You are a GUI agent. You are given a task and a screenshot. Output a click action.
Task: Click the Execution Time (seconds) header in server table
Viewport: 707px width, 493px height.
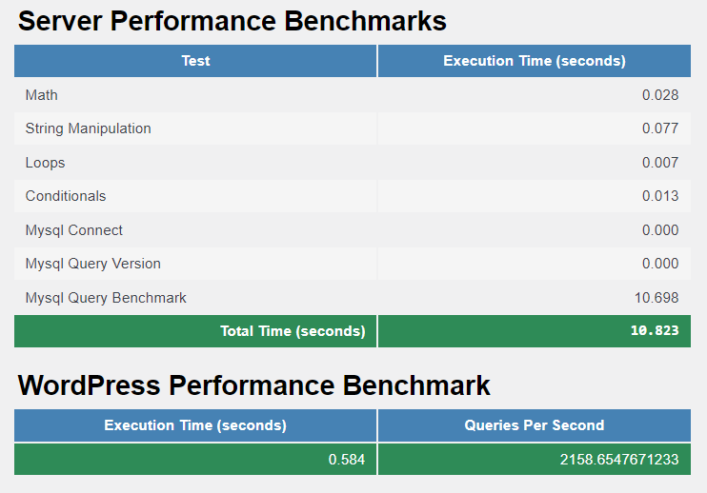535,61
